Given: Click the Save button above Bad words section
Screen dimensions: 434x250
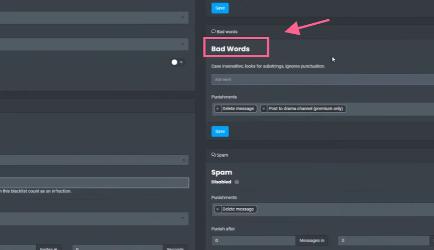Looking at the screenshot, I should (220, 8).
